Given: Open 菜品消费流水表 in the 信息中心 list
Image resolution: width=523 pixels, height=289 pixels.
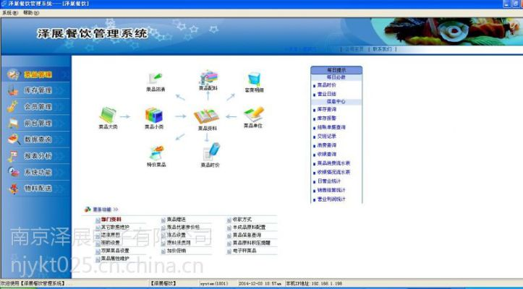Looking at the screenshot, I should point(333,163).
